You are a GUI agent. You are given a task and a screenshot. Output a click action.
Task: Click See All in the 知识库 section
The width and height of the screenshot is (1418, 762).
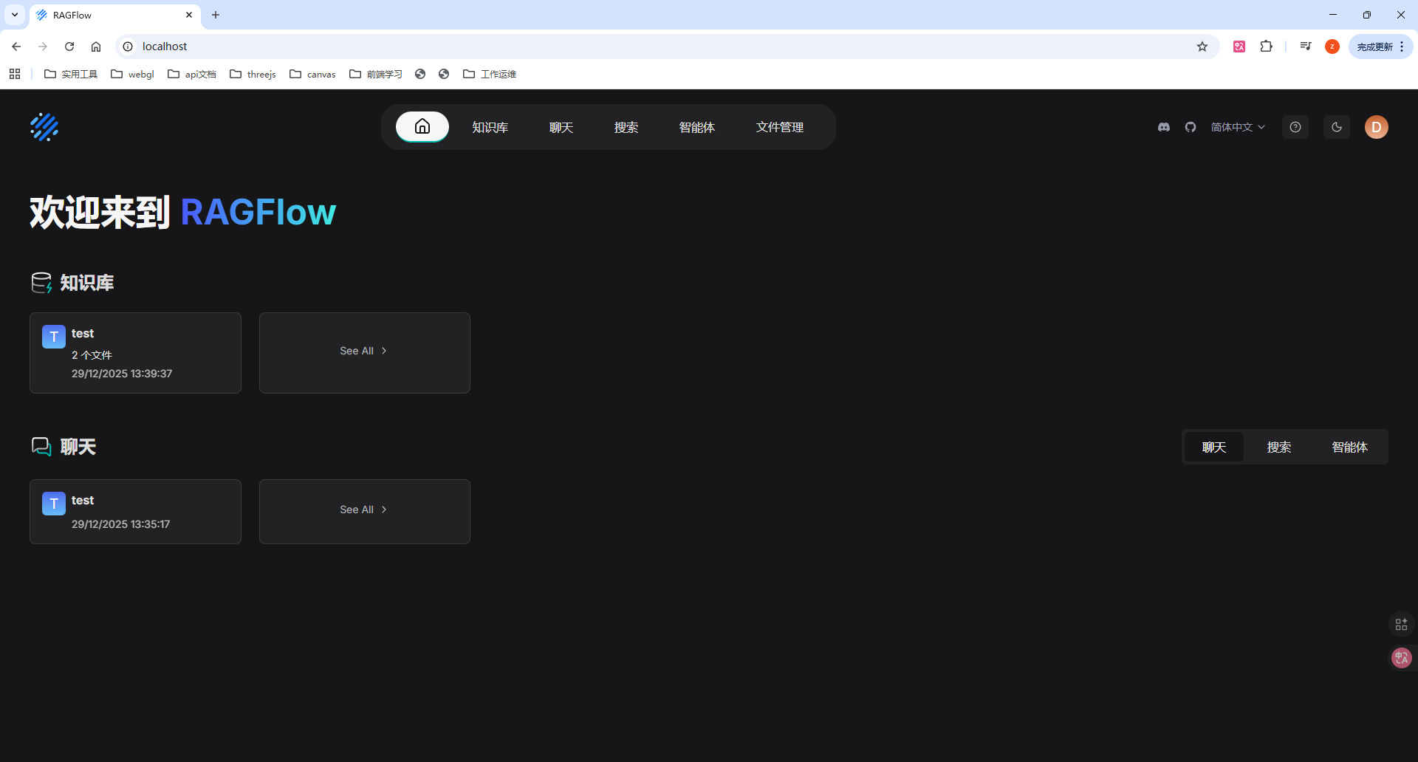(x=364, y=351)
